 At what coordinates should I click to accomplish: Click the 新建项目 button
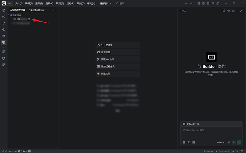coord(118,52)
